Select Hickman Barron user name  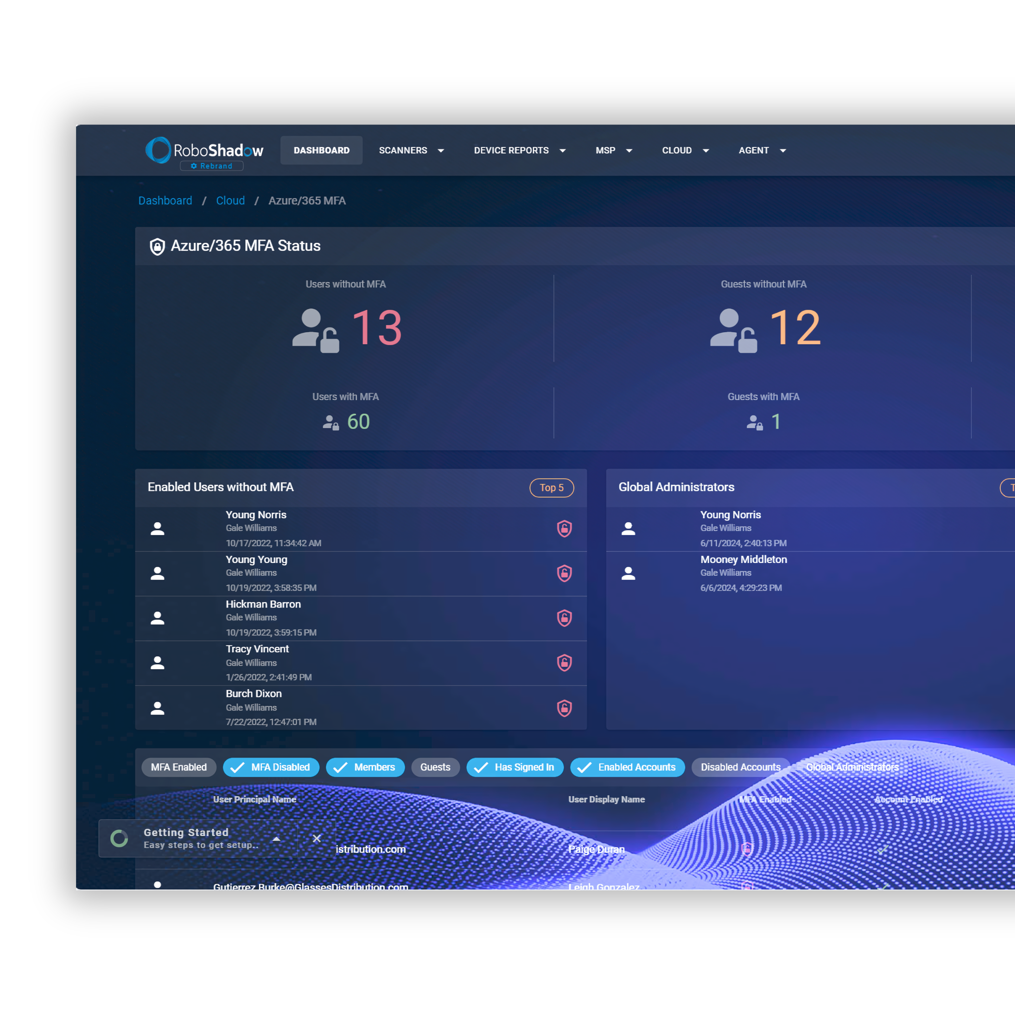[x=263, y=604]
